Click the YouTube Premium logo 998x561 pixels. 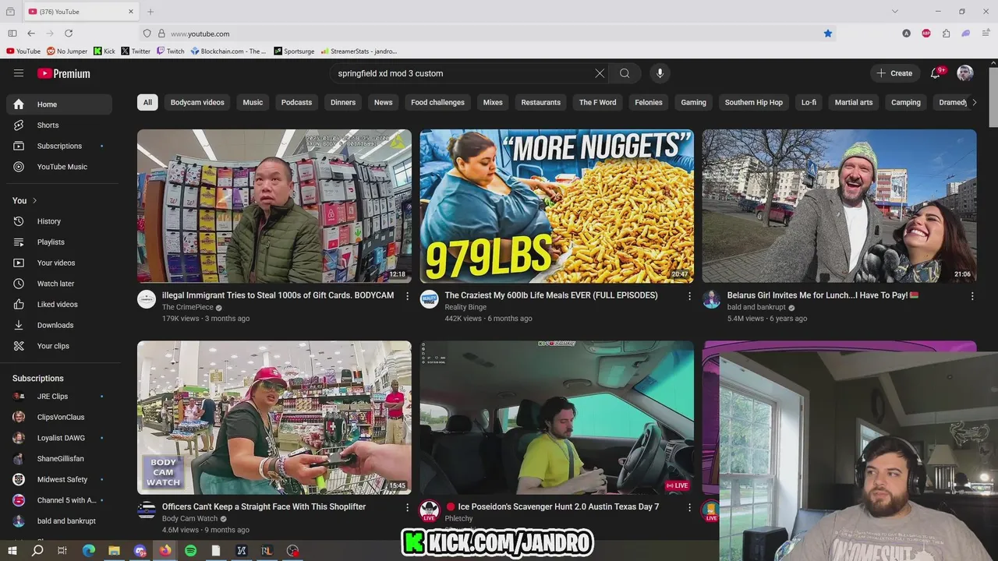(64, 73)
